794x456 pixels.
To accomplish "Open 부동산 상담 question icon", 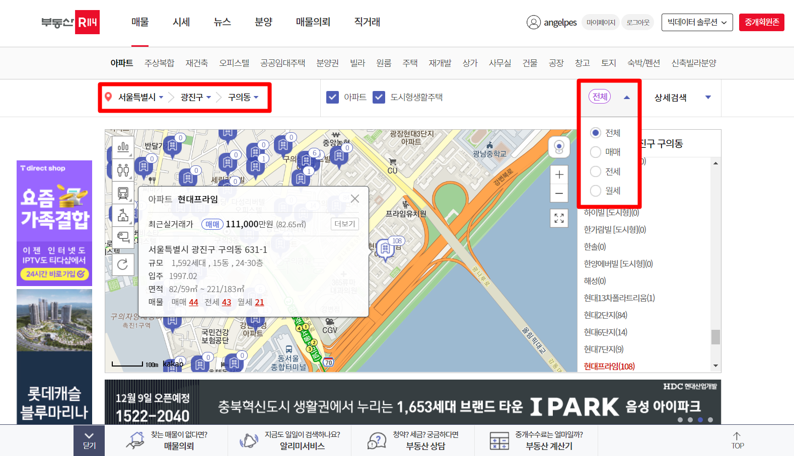I will pos(377,440).
